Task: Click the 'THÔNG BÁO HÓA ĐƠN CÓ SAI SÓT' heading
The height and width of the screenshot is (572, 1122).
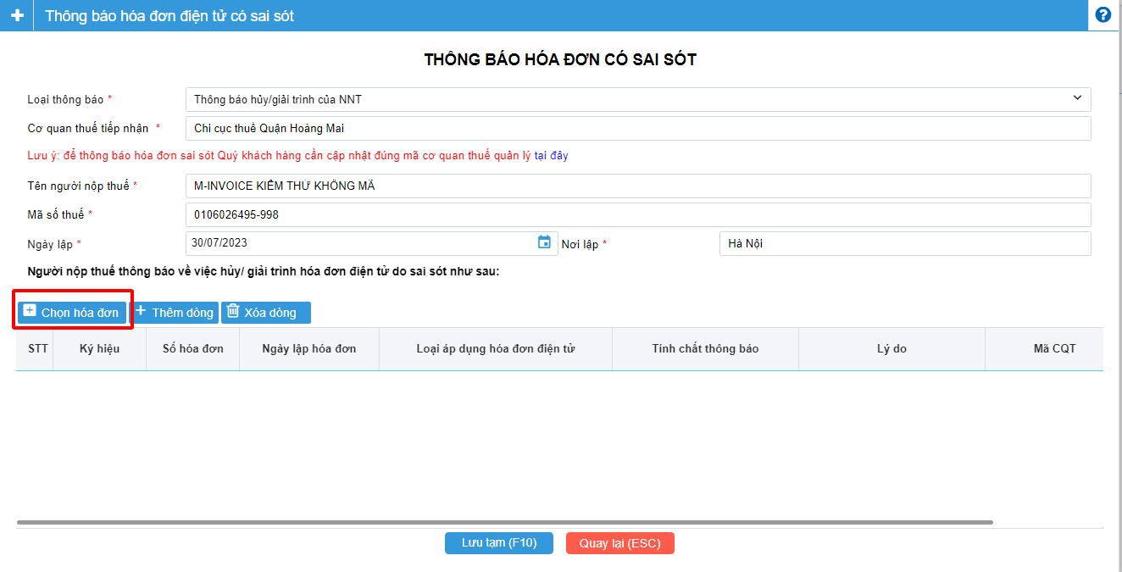Action: [560, 59]
